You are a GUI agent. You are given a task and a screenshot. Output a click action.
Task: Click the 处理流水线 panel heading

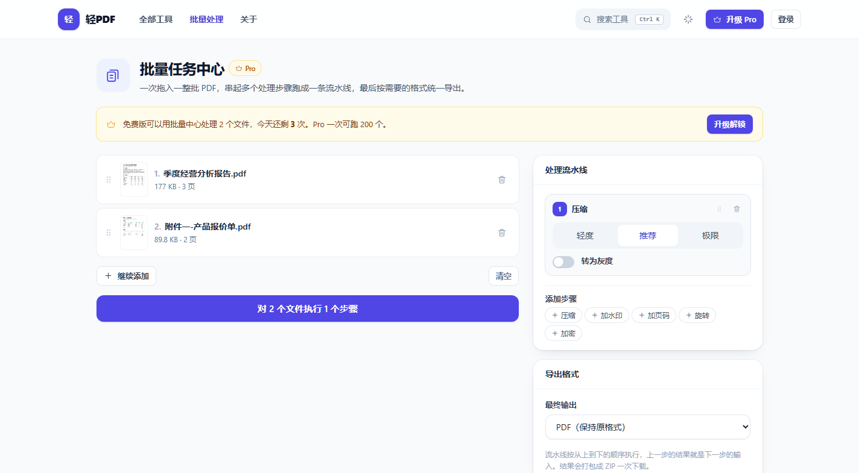tap(566, 170)
